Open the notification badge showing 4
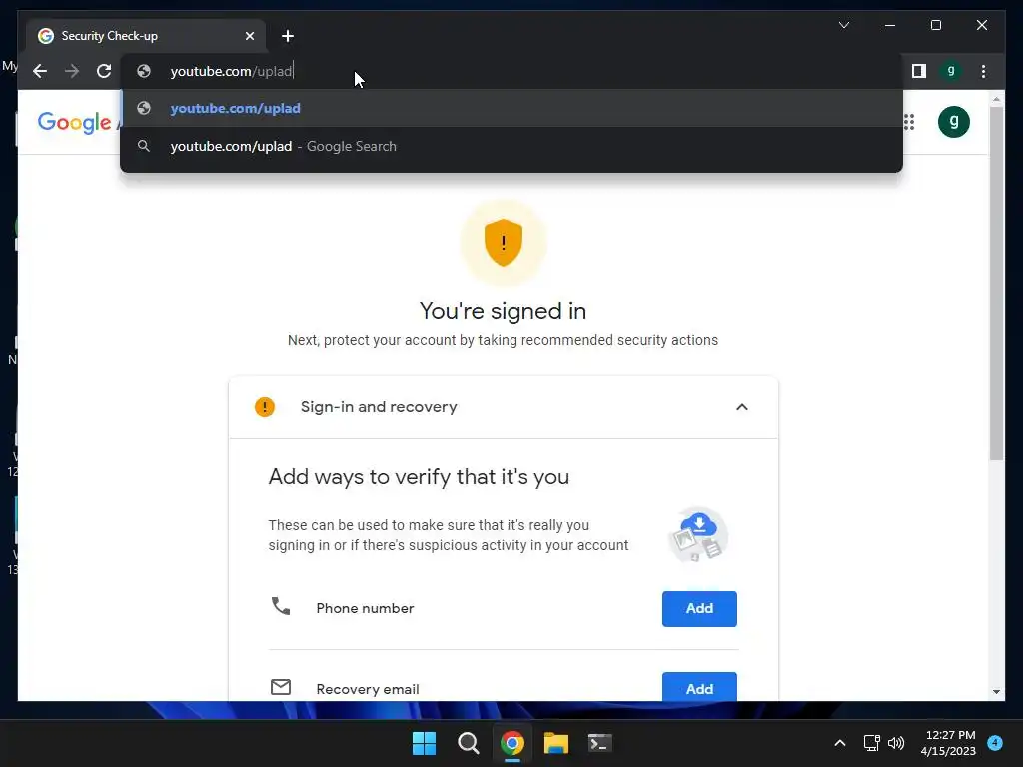This screenshot has width=1023, height=767. point(994,743)
